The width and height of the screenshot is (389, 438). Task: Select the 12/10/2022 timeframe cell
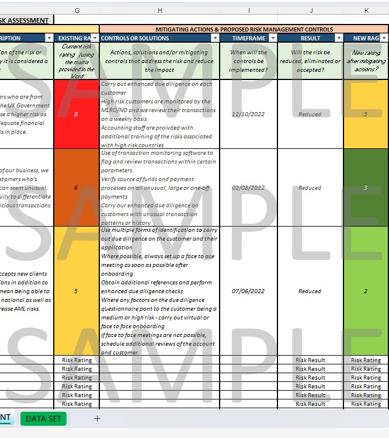[x=248, y=114]
